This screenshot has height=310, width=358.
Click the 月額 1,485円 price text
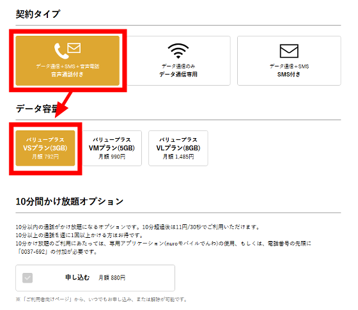178,157
